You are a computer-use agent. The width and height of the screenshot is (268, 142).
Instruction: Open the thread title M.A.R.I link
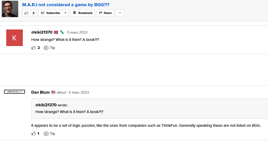[66, 5]
